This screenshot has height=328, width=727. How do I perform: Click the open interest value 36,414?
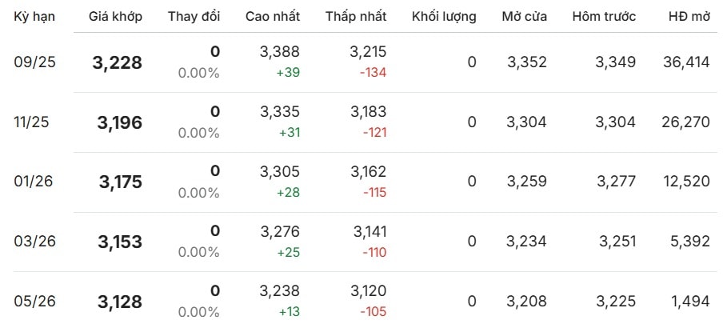687,62
